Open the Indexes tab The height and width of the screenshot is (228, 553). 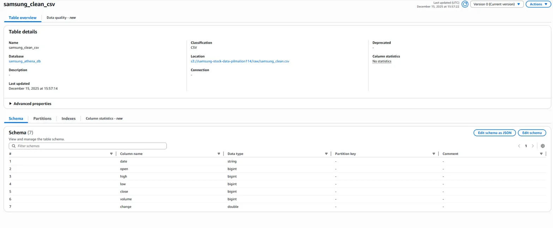pyautogui.click(x=68, y=118)
